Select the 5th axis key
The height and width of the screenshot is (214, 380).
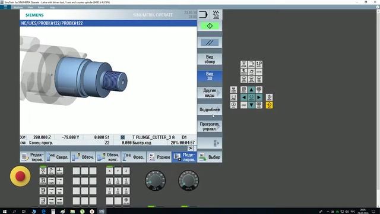[x=118, y=181]
